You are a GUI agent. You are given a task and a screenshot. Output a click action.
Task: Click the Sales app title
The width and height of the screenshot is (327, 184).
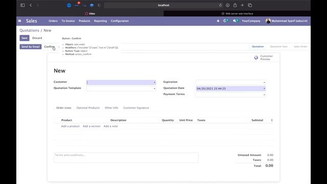pos(32,21)
